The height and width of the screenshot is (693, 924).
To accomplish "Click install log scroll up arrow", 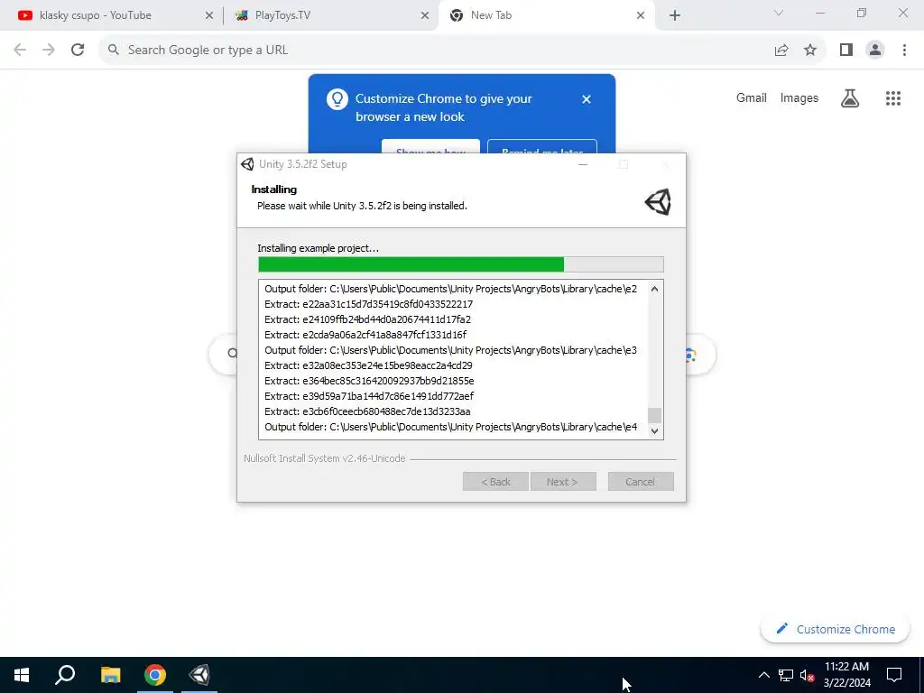I will [654, 289].
